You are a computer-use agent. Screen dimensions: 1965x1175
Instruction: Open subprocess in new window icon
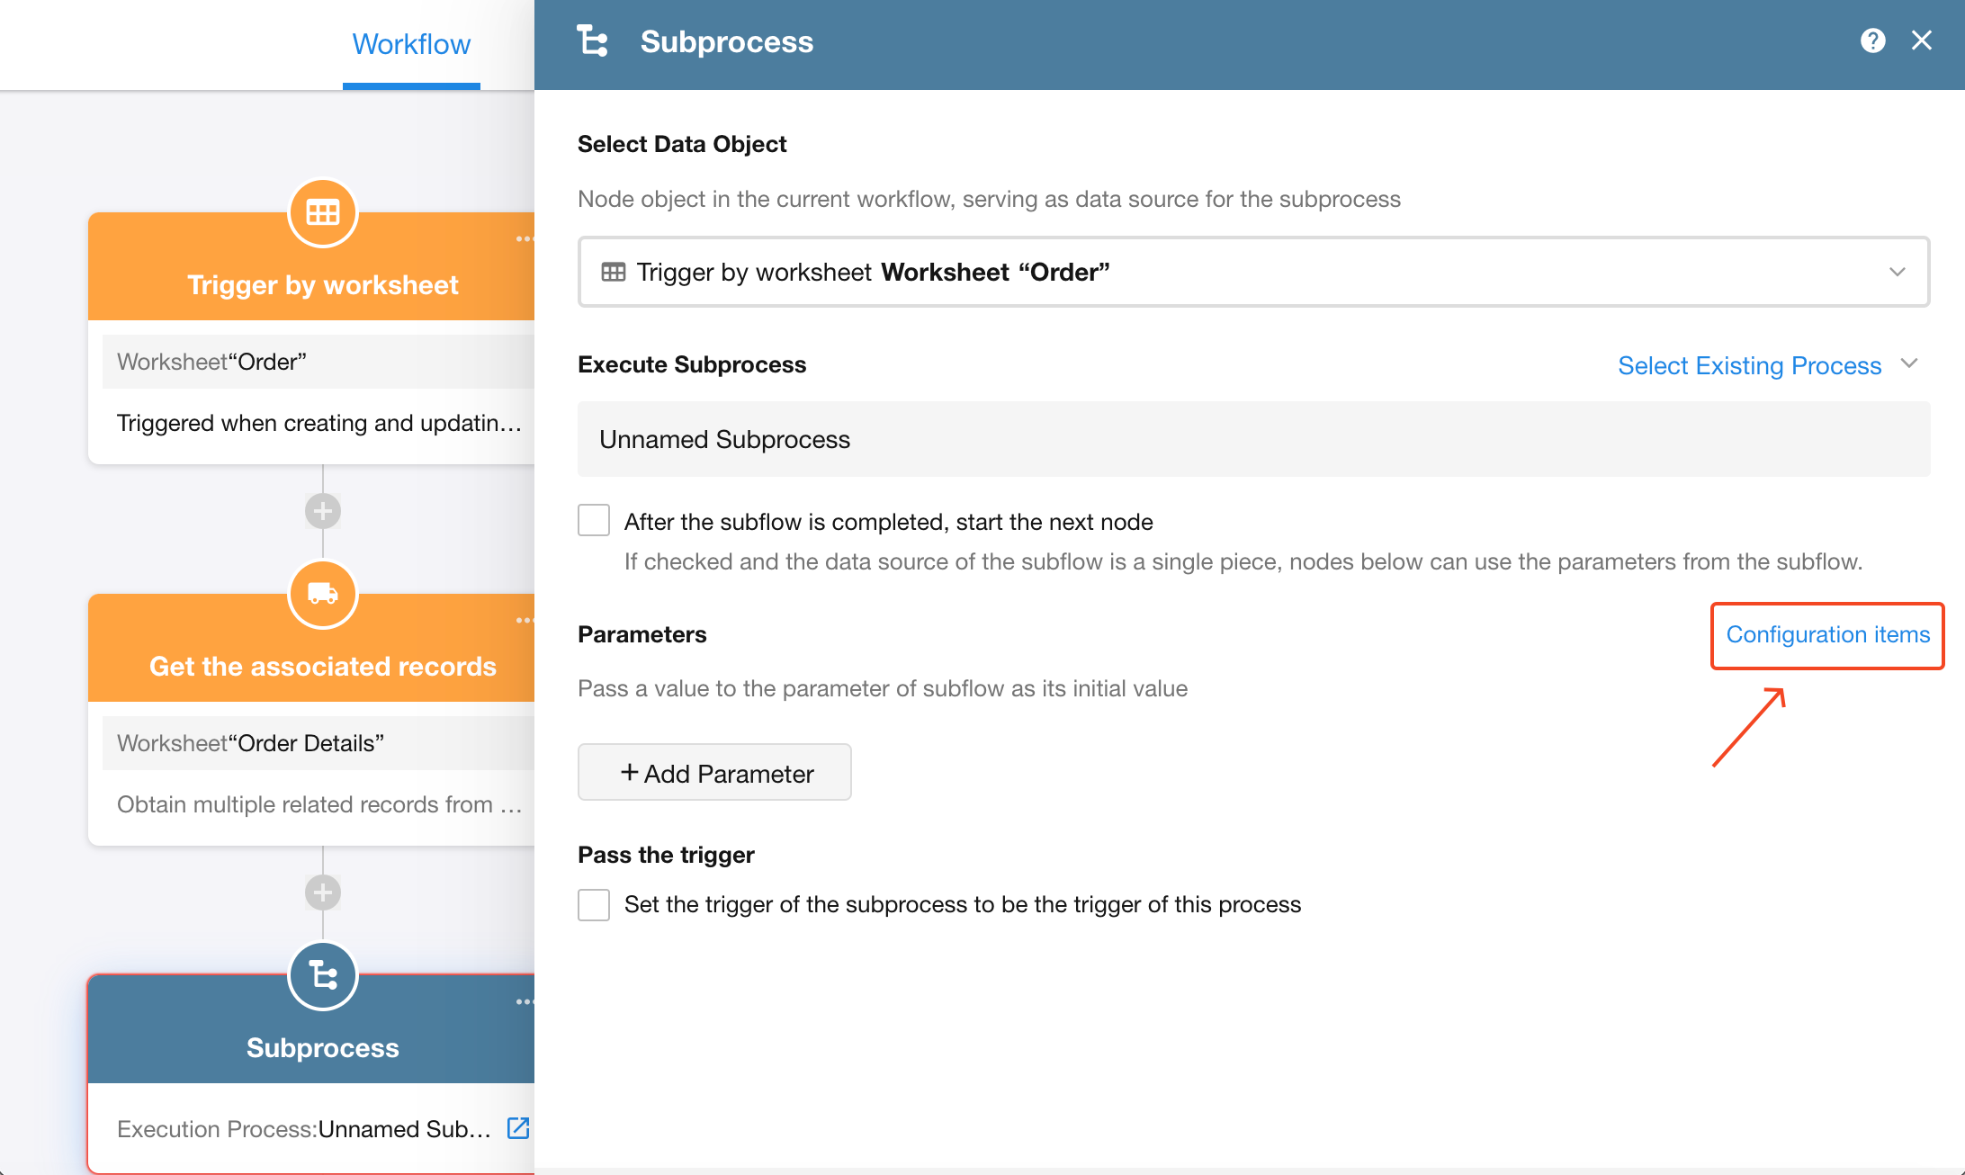click(x=518, y=1128)
